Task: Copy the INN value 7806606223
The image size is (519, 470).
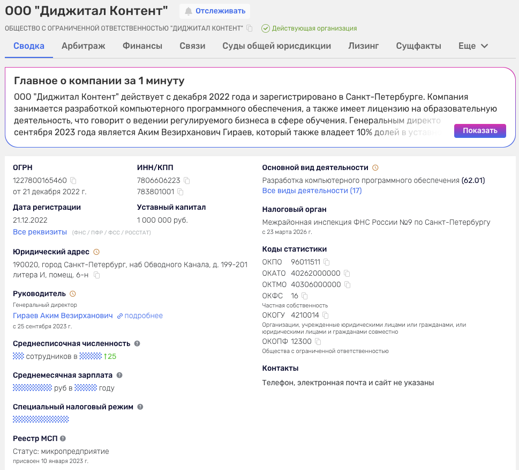Action: click(187, 180)
